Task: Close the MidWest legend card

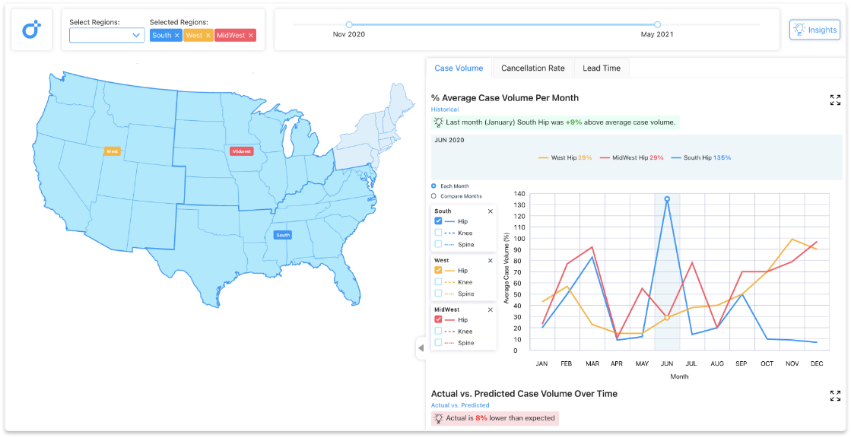Action: 491,309
